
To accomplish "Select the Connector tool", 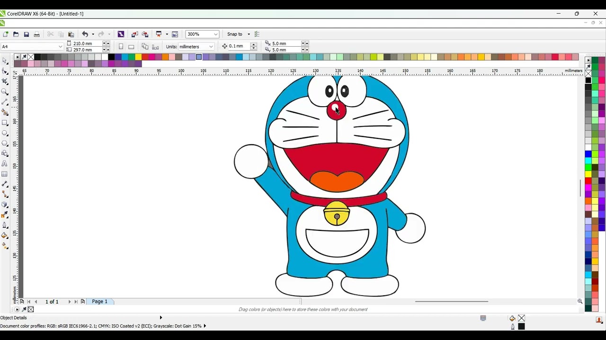I will 5,195.
